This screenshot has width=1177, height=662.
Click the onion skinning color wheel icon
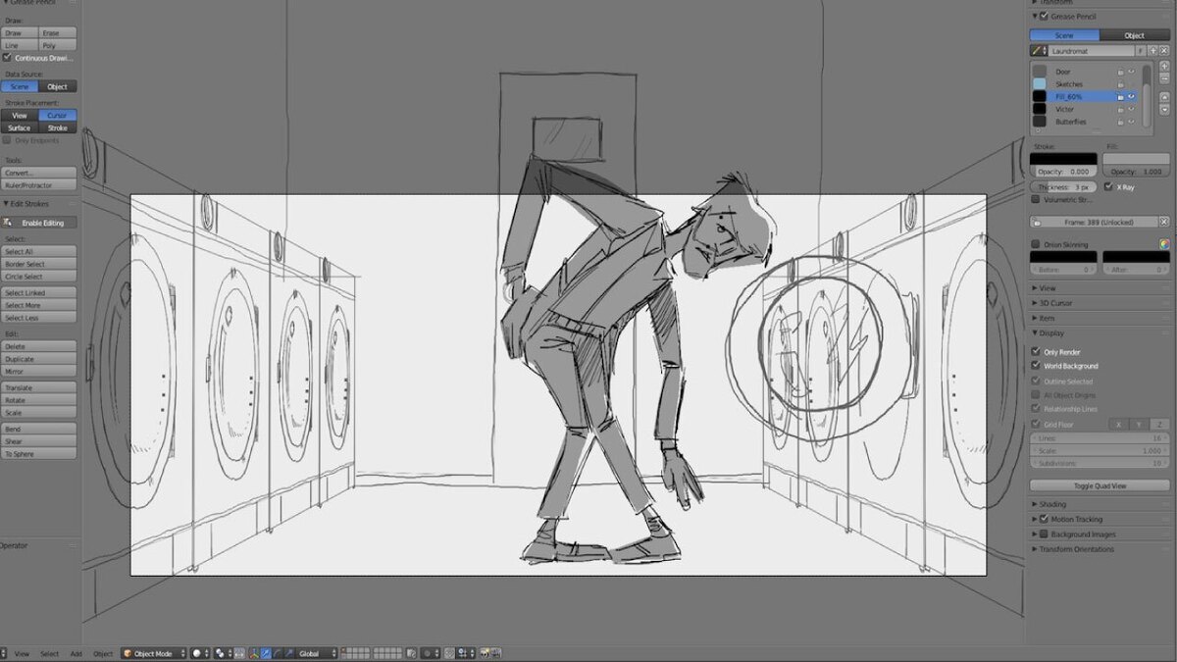coord(1164,244)
